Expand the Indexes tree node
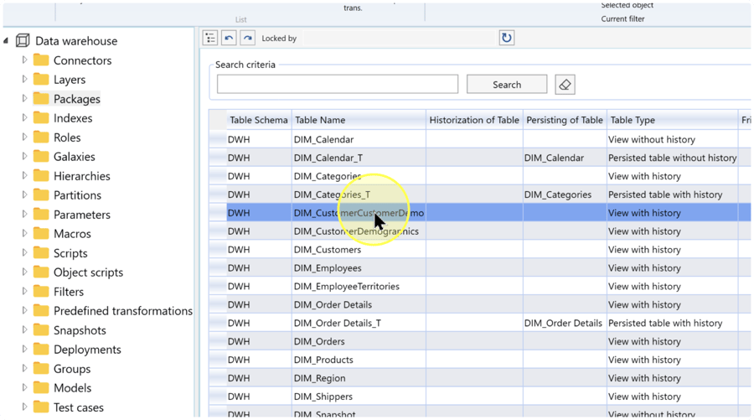This screenshot has width=754, height=420. point(24,118)
